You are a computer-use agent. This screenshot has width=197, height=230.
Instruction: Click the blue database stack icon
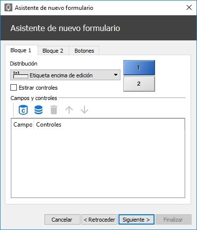[x=39, y=110]
